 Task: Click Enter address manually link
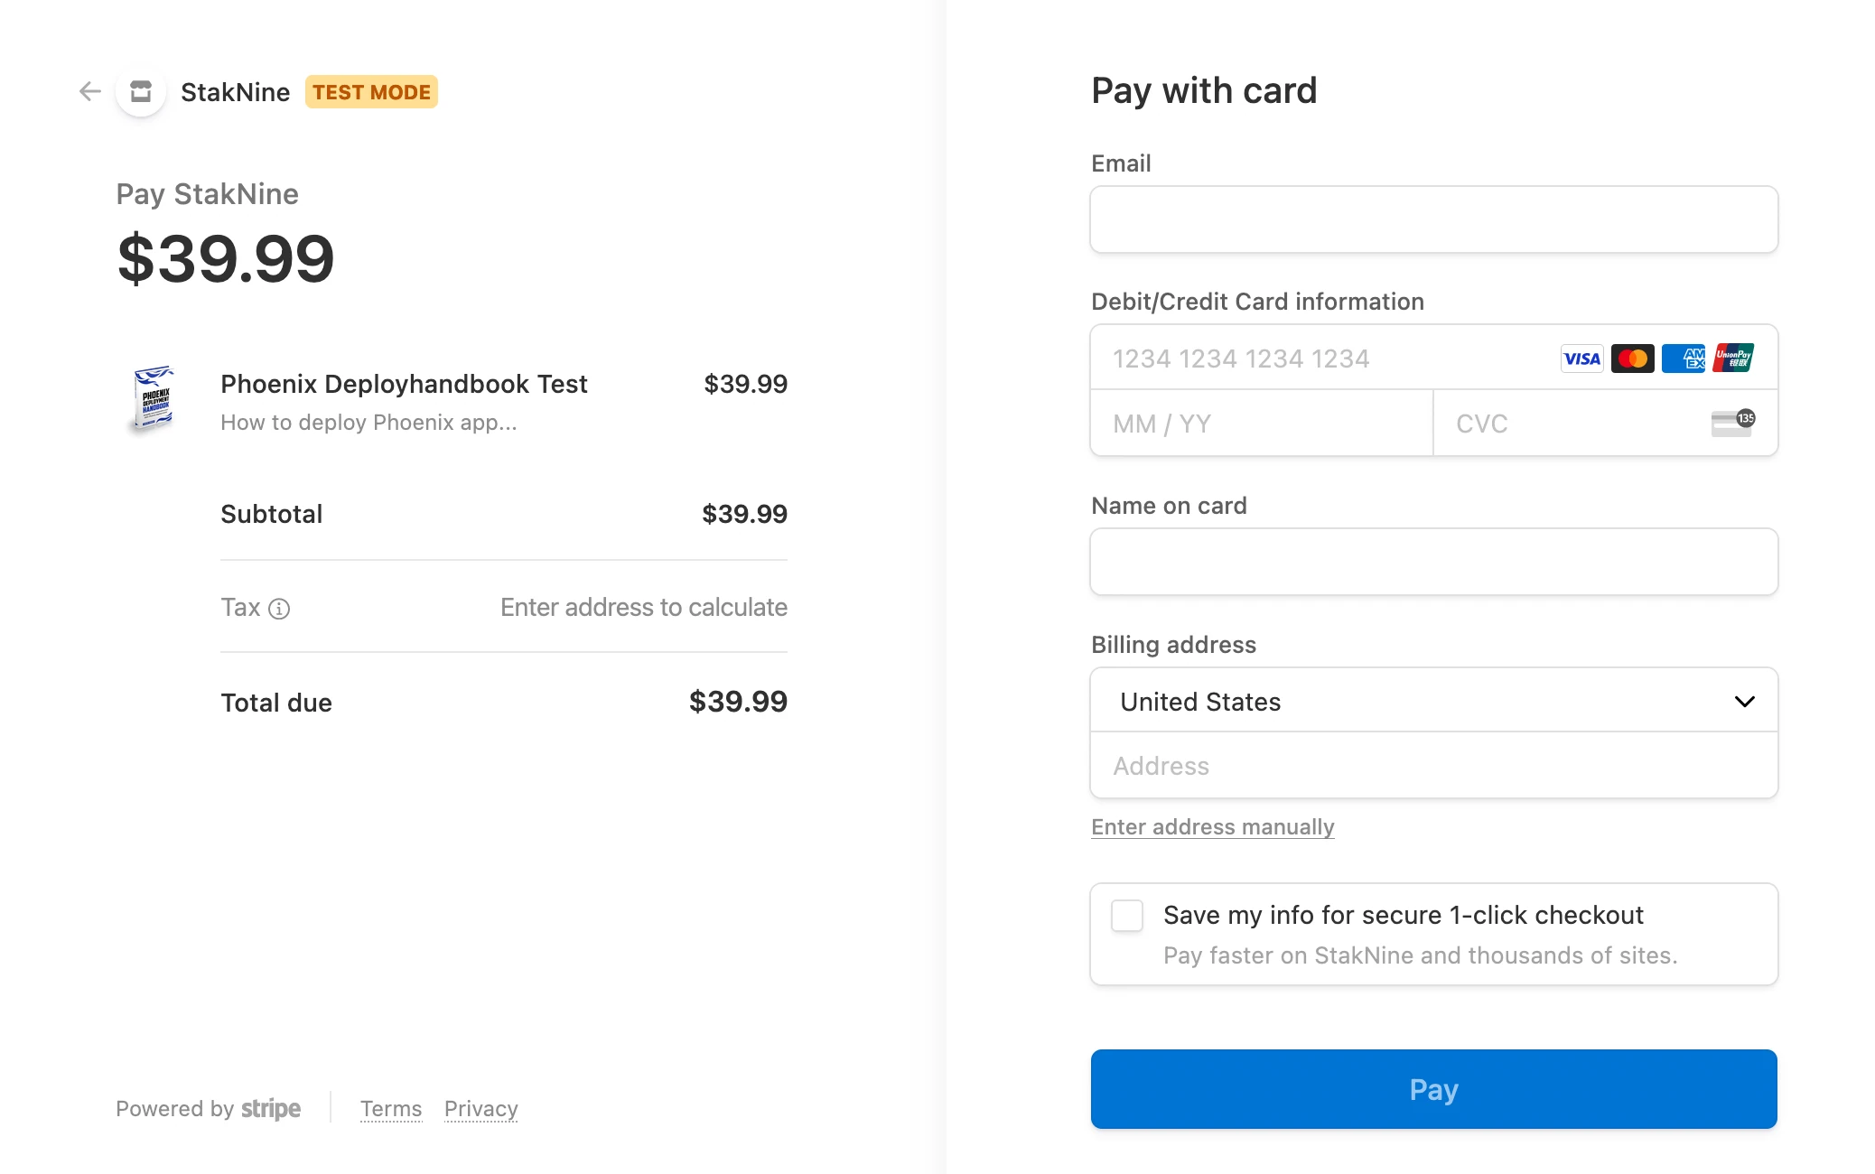click(1212, 827)
